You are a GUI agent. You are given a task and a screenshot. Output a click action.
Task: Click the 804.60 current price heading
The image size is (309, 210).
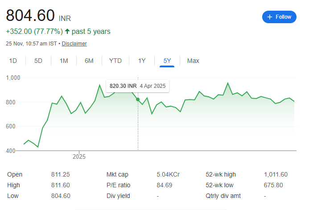coord(30,16)
